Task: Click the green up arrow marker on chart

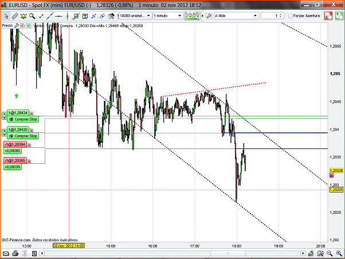Action: pos(17,96)
